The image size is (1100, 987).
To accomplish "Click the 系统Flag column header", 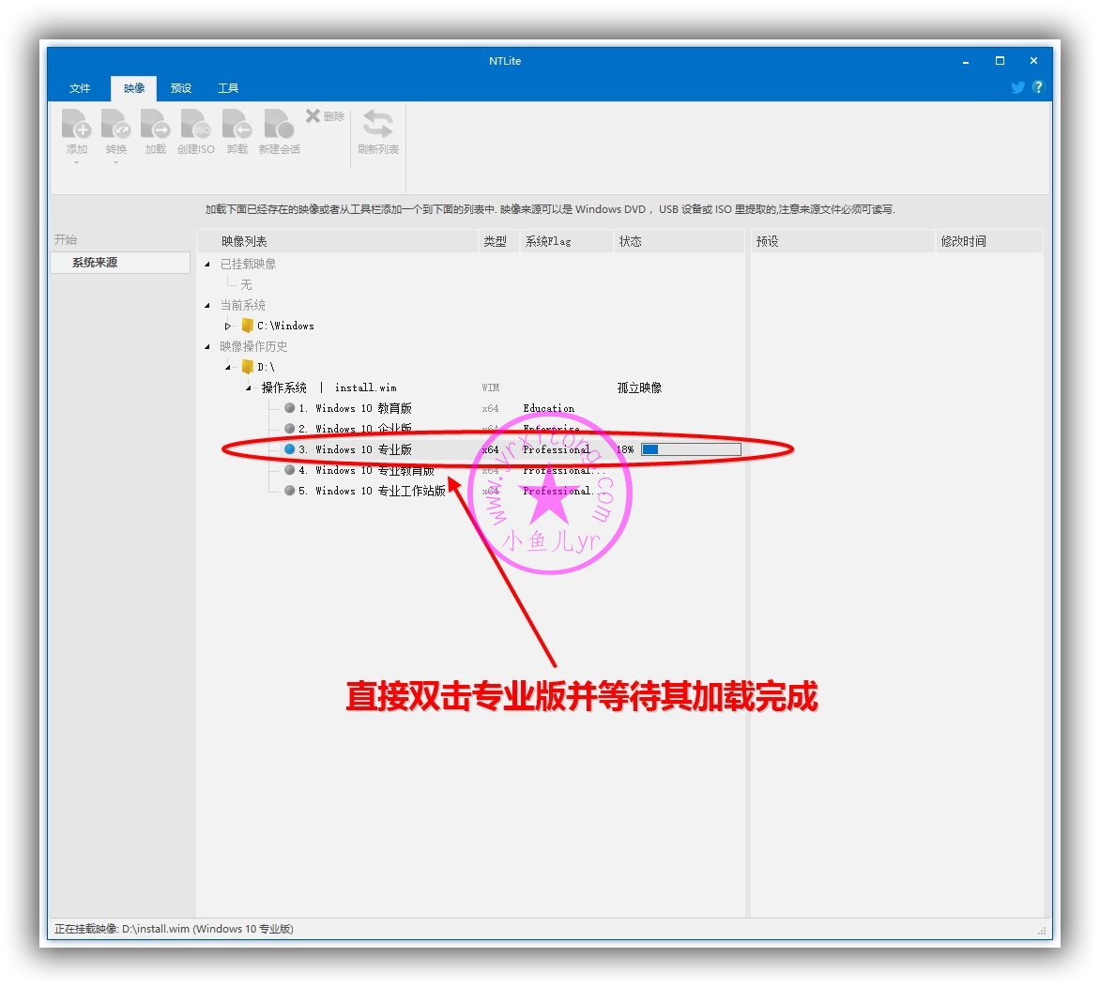I will click(x=567, y=241).
